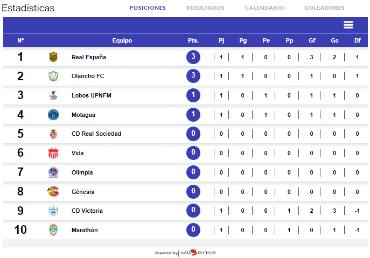The image size is (370, 258).
Task: Open the Calendario tab
Action: click(x=264, y=8)
